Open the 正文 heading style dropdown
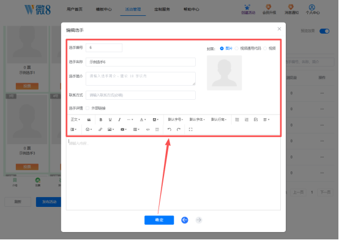 pos(75,119)
